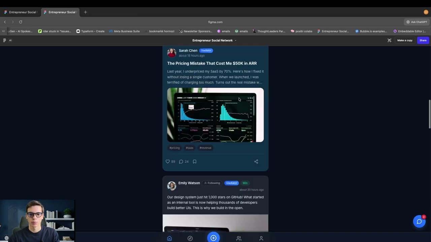Click Sarah Chen's avatar
Screen dimensions: 431x242
tap(172, 53)
